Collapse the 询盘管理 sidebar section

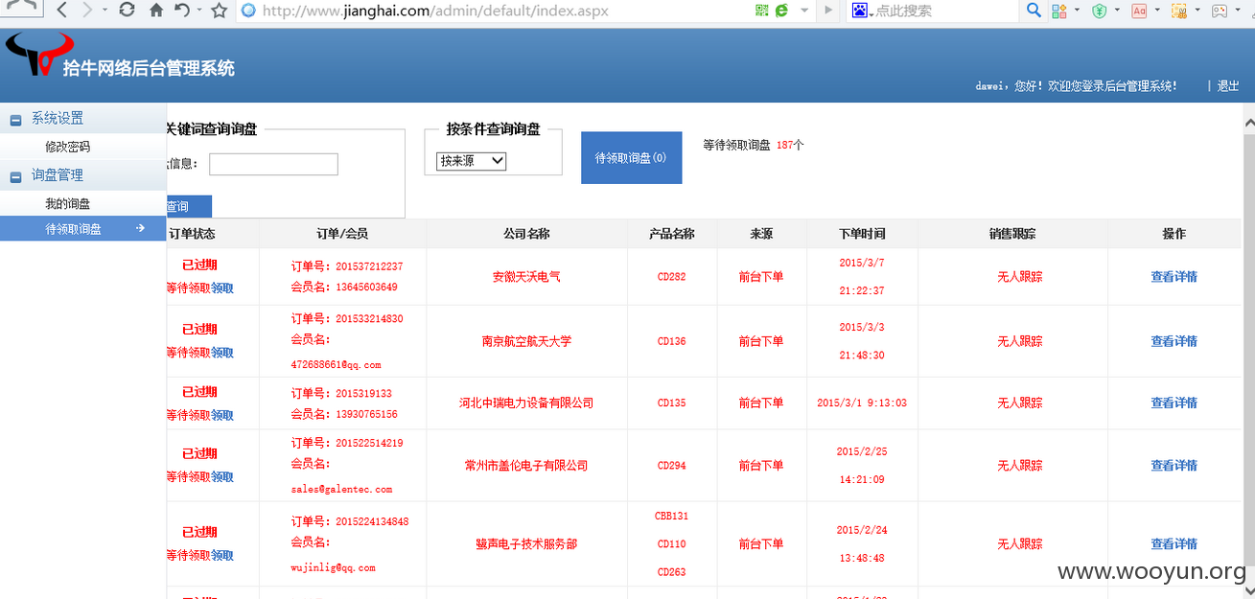click(x=15, y=176)
